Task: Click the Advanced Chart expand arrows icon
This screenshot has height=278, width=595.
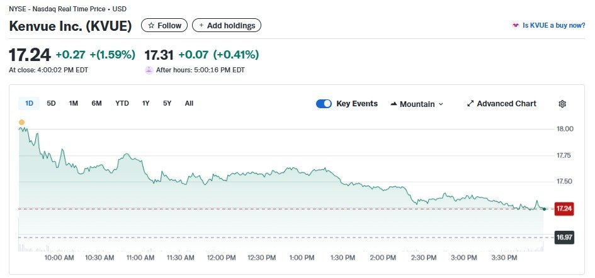Action: tap(470, 104)
